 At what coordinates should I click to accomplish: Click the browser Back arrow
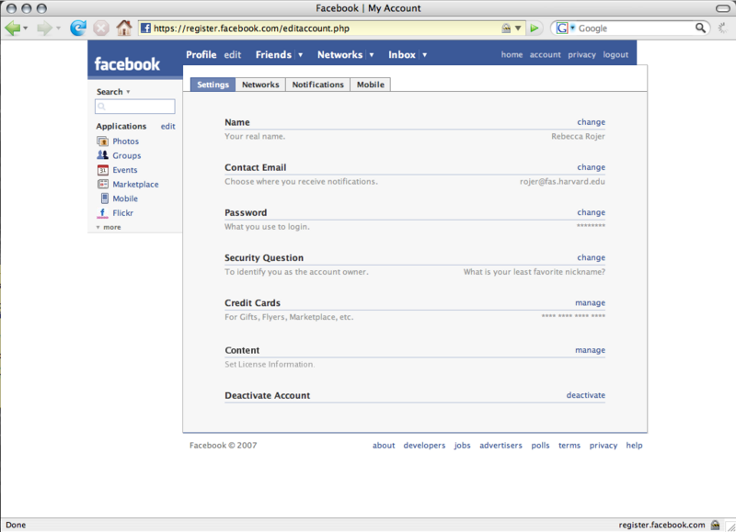[12, 28]
